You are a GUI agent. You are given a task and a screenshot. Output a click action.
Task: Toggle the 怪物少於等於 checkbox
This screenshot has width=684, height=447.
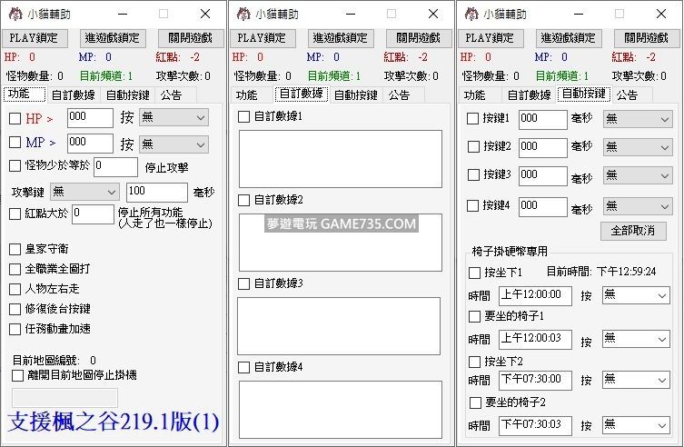pos(15,165)
